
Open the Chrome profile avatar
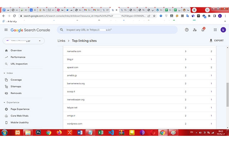point(220,16)
